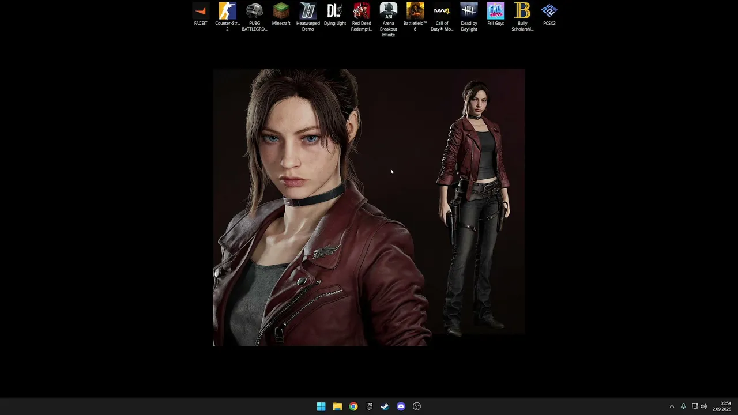
Task: Click the Heatwarped Demo shortcut
Action: pyautogui.click(x=308, y=17)
